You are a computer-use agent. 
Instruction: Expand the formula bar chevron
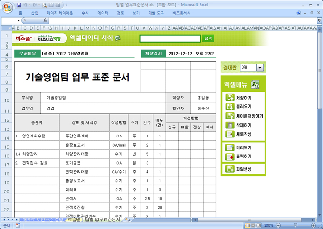tap(319, 20)
